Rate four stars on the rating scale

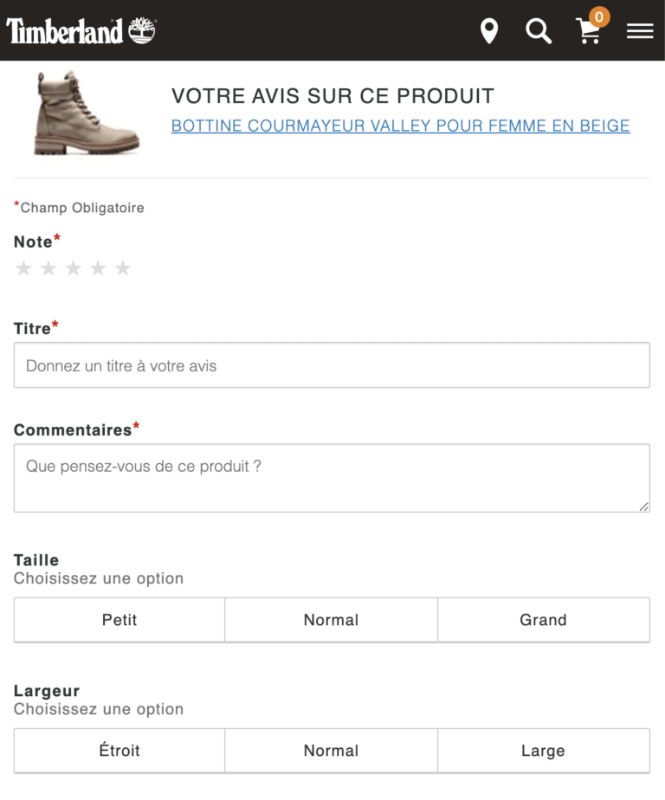[98, 268]
